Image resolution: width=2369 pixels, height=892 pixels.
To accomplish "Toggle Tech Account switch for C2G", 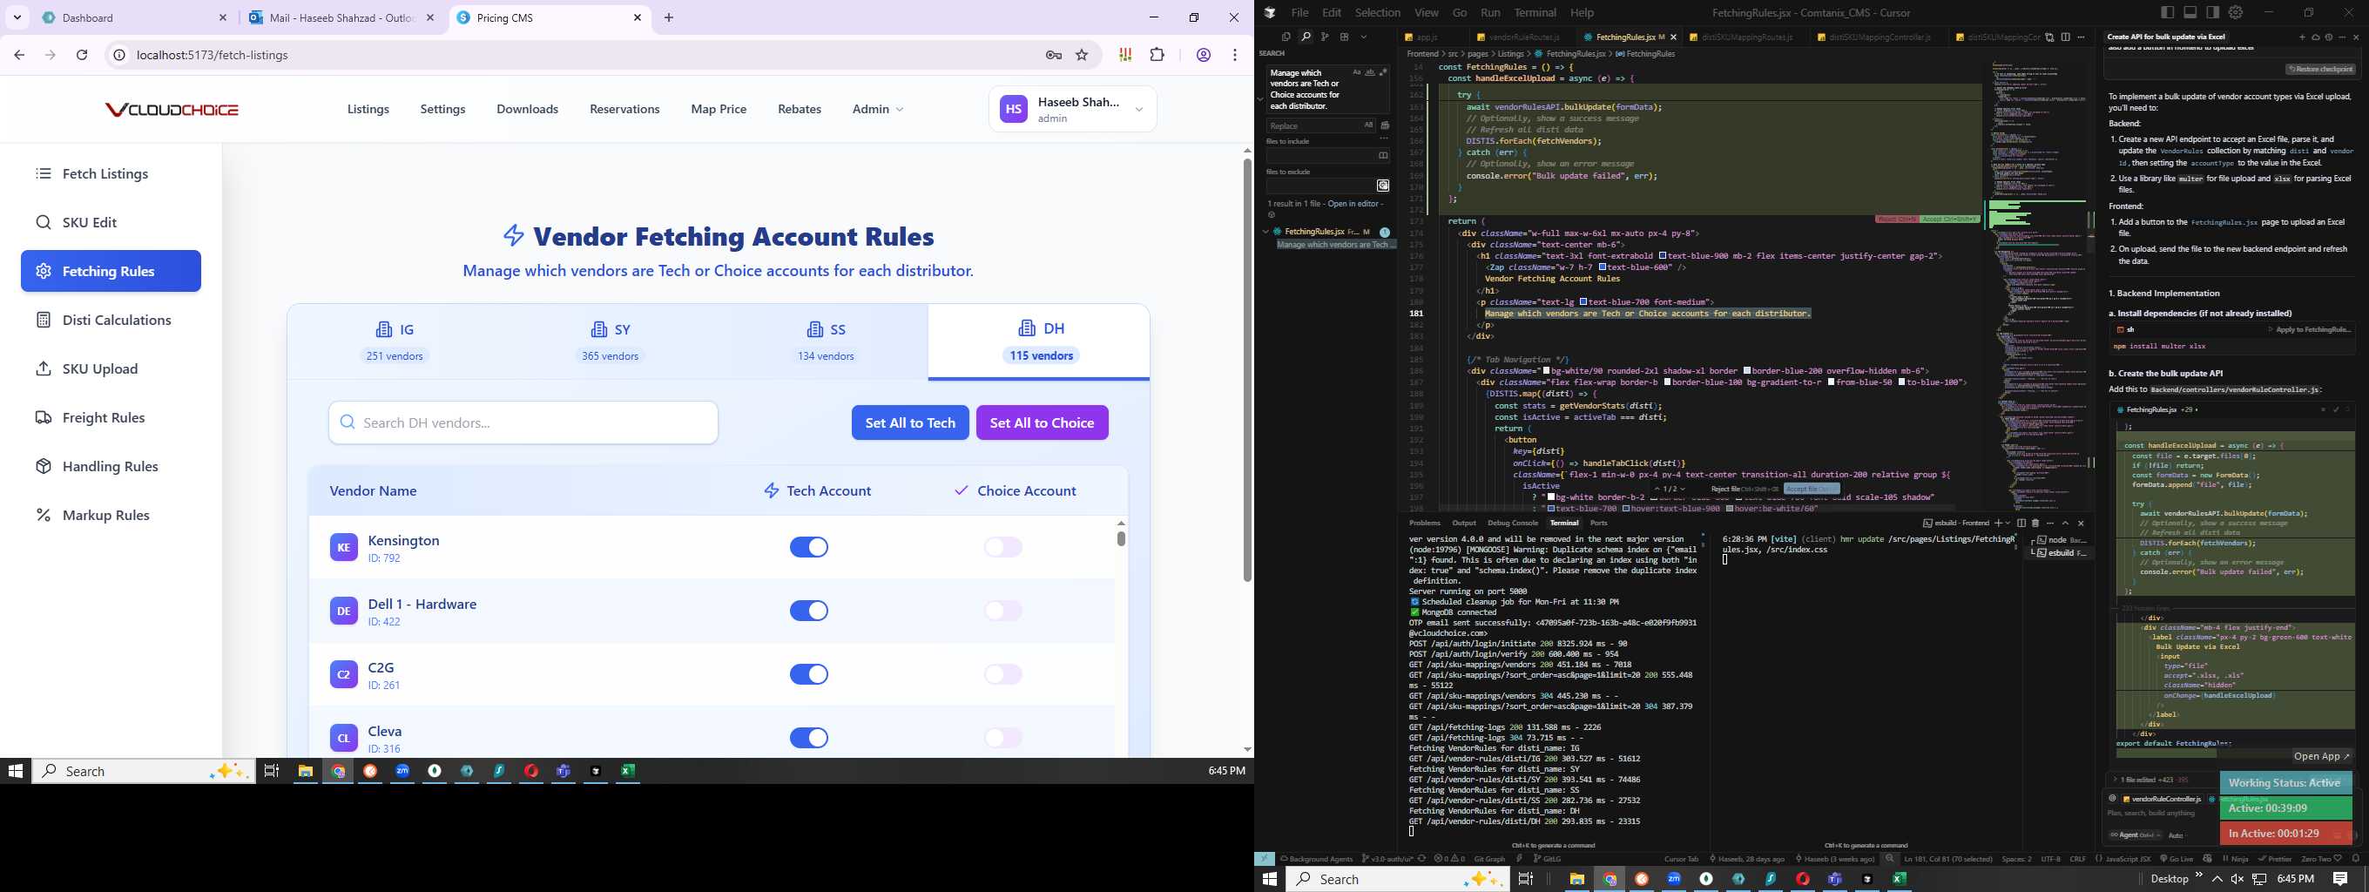I will click(x=809, y=674).
